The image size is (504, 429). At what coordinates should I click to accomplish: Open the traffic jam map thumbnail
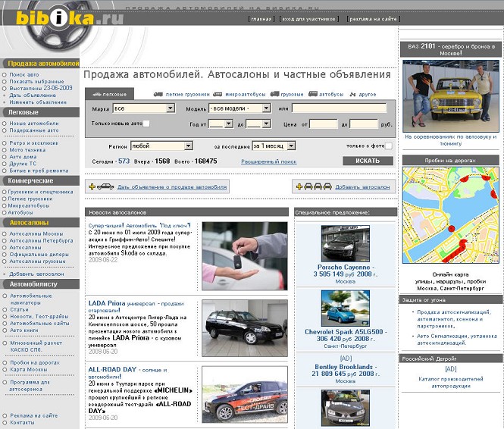pyautogui.click(x=451, y=214)
